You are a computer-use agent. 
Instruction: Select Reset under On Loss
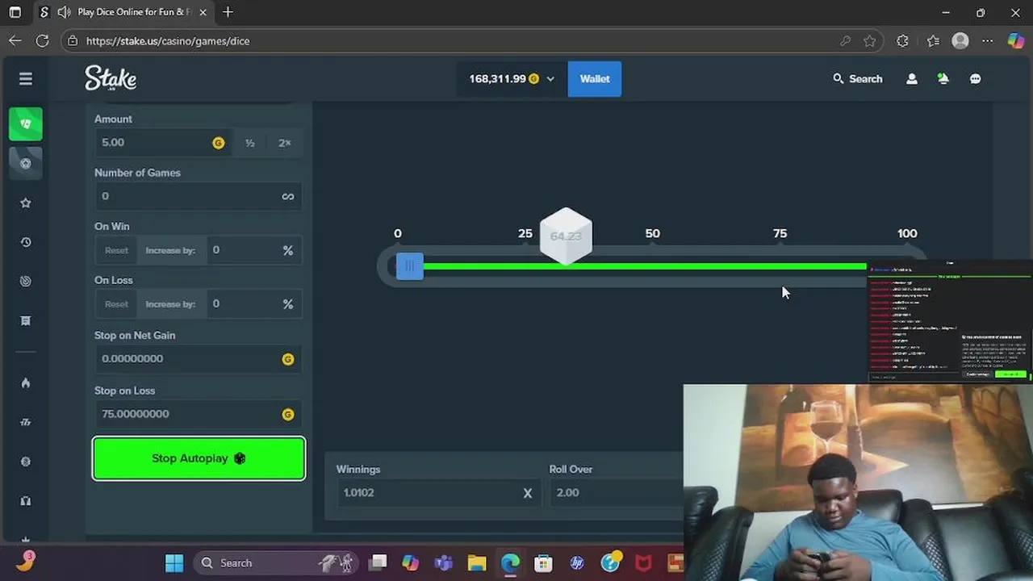[x=116, y=304]
